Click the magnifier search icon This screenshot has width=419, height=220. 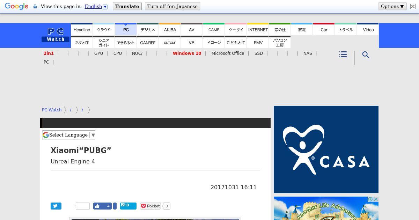[366, 55]
